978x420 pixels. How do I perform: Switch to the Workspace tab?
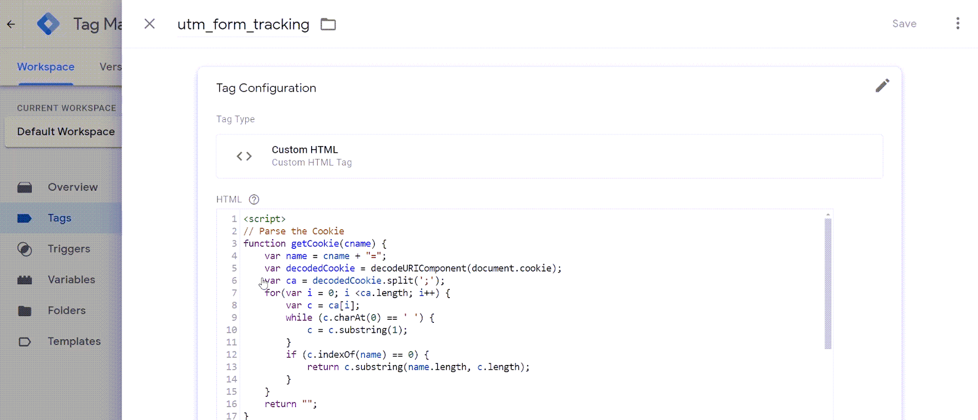pos(46,67)
